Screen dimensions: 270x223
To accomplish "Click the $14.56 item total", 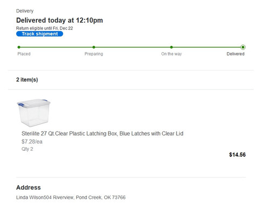I will 237,155.
